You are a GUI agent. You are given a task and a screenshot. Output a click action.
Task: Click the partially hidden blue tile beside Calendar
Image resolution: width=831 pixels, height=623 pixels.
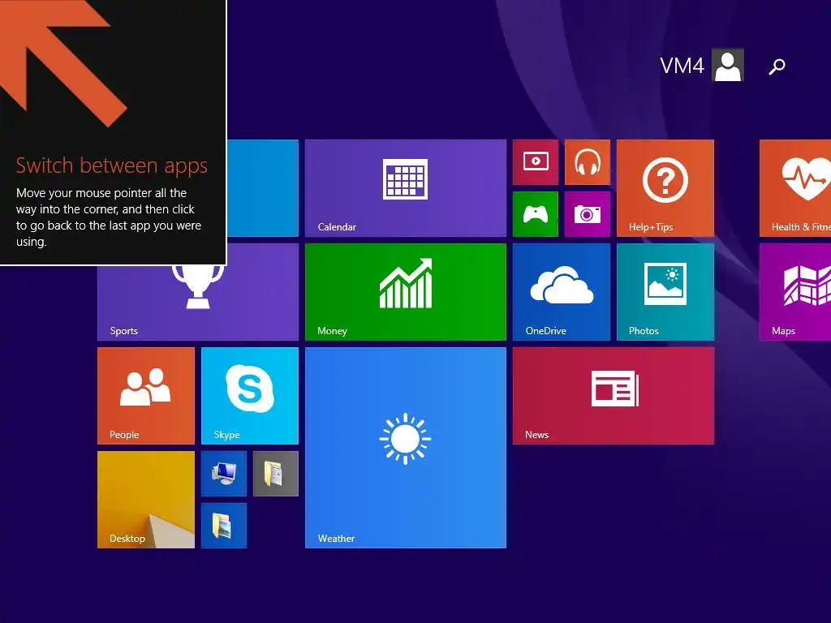click(x=263, y=188)
